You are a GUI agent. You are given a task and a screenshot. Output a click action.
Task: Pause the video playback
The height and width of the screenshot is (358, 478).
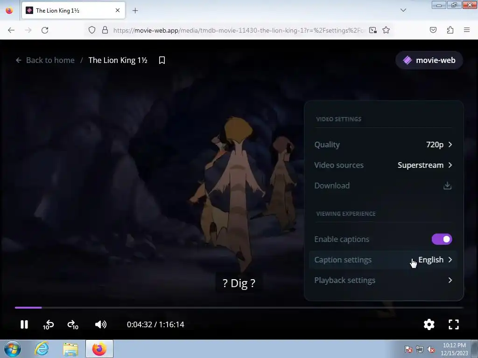click(24, 324)
